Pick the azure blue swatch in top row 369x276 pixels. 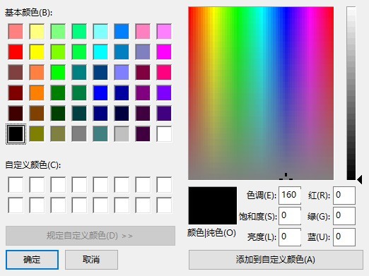(122, 31)
